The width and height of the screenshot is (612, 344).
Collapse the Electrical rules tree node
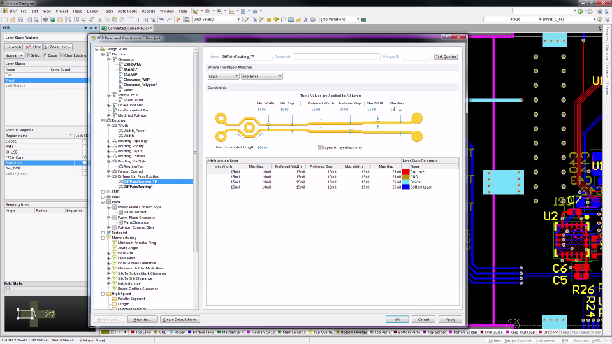103,54
